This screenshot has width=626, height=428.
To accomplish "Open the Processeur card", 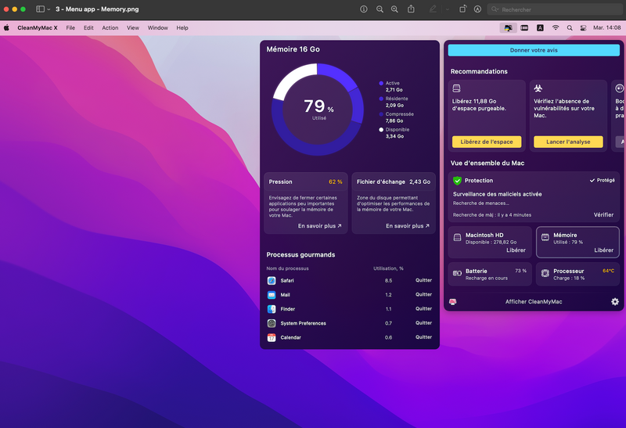I will pyautogui.click(x=577, y=275).
